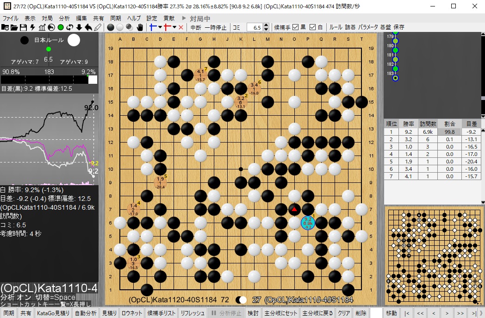Click the リフレッシュ button

click(x=193, y=313)
